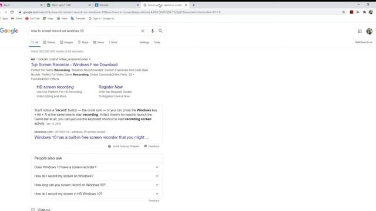This screenshot has width=376, height=211.
Task: Open the ad URL dropdown arrow
Action: (90, 59)
